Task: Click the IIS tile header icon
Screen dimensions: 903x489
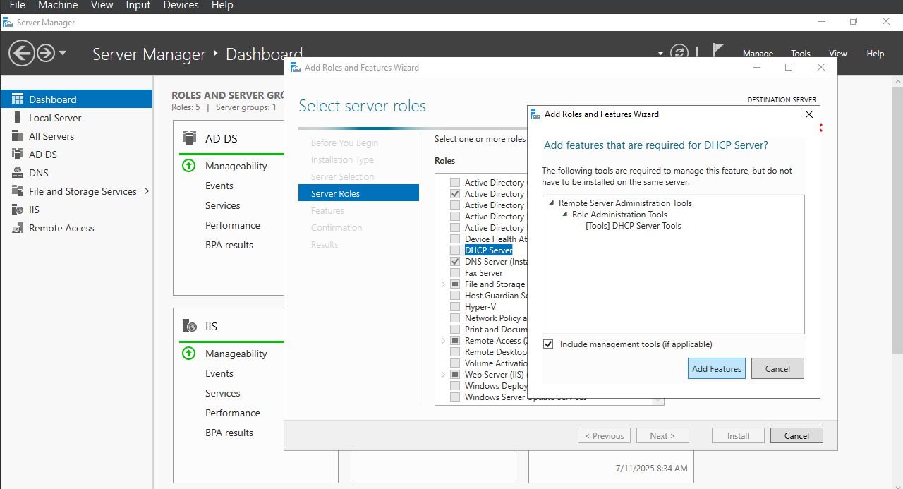Action: [x=189, y=326]
